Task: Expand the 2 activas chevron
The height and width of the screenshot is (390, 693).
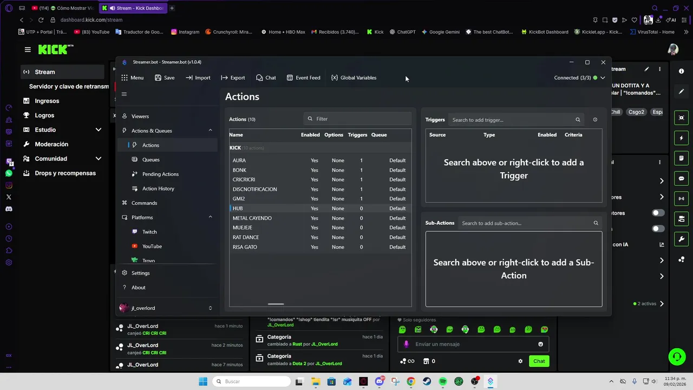Action: (662, 304)
